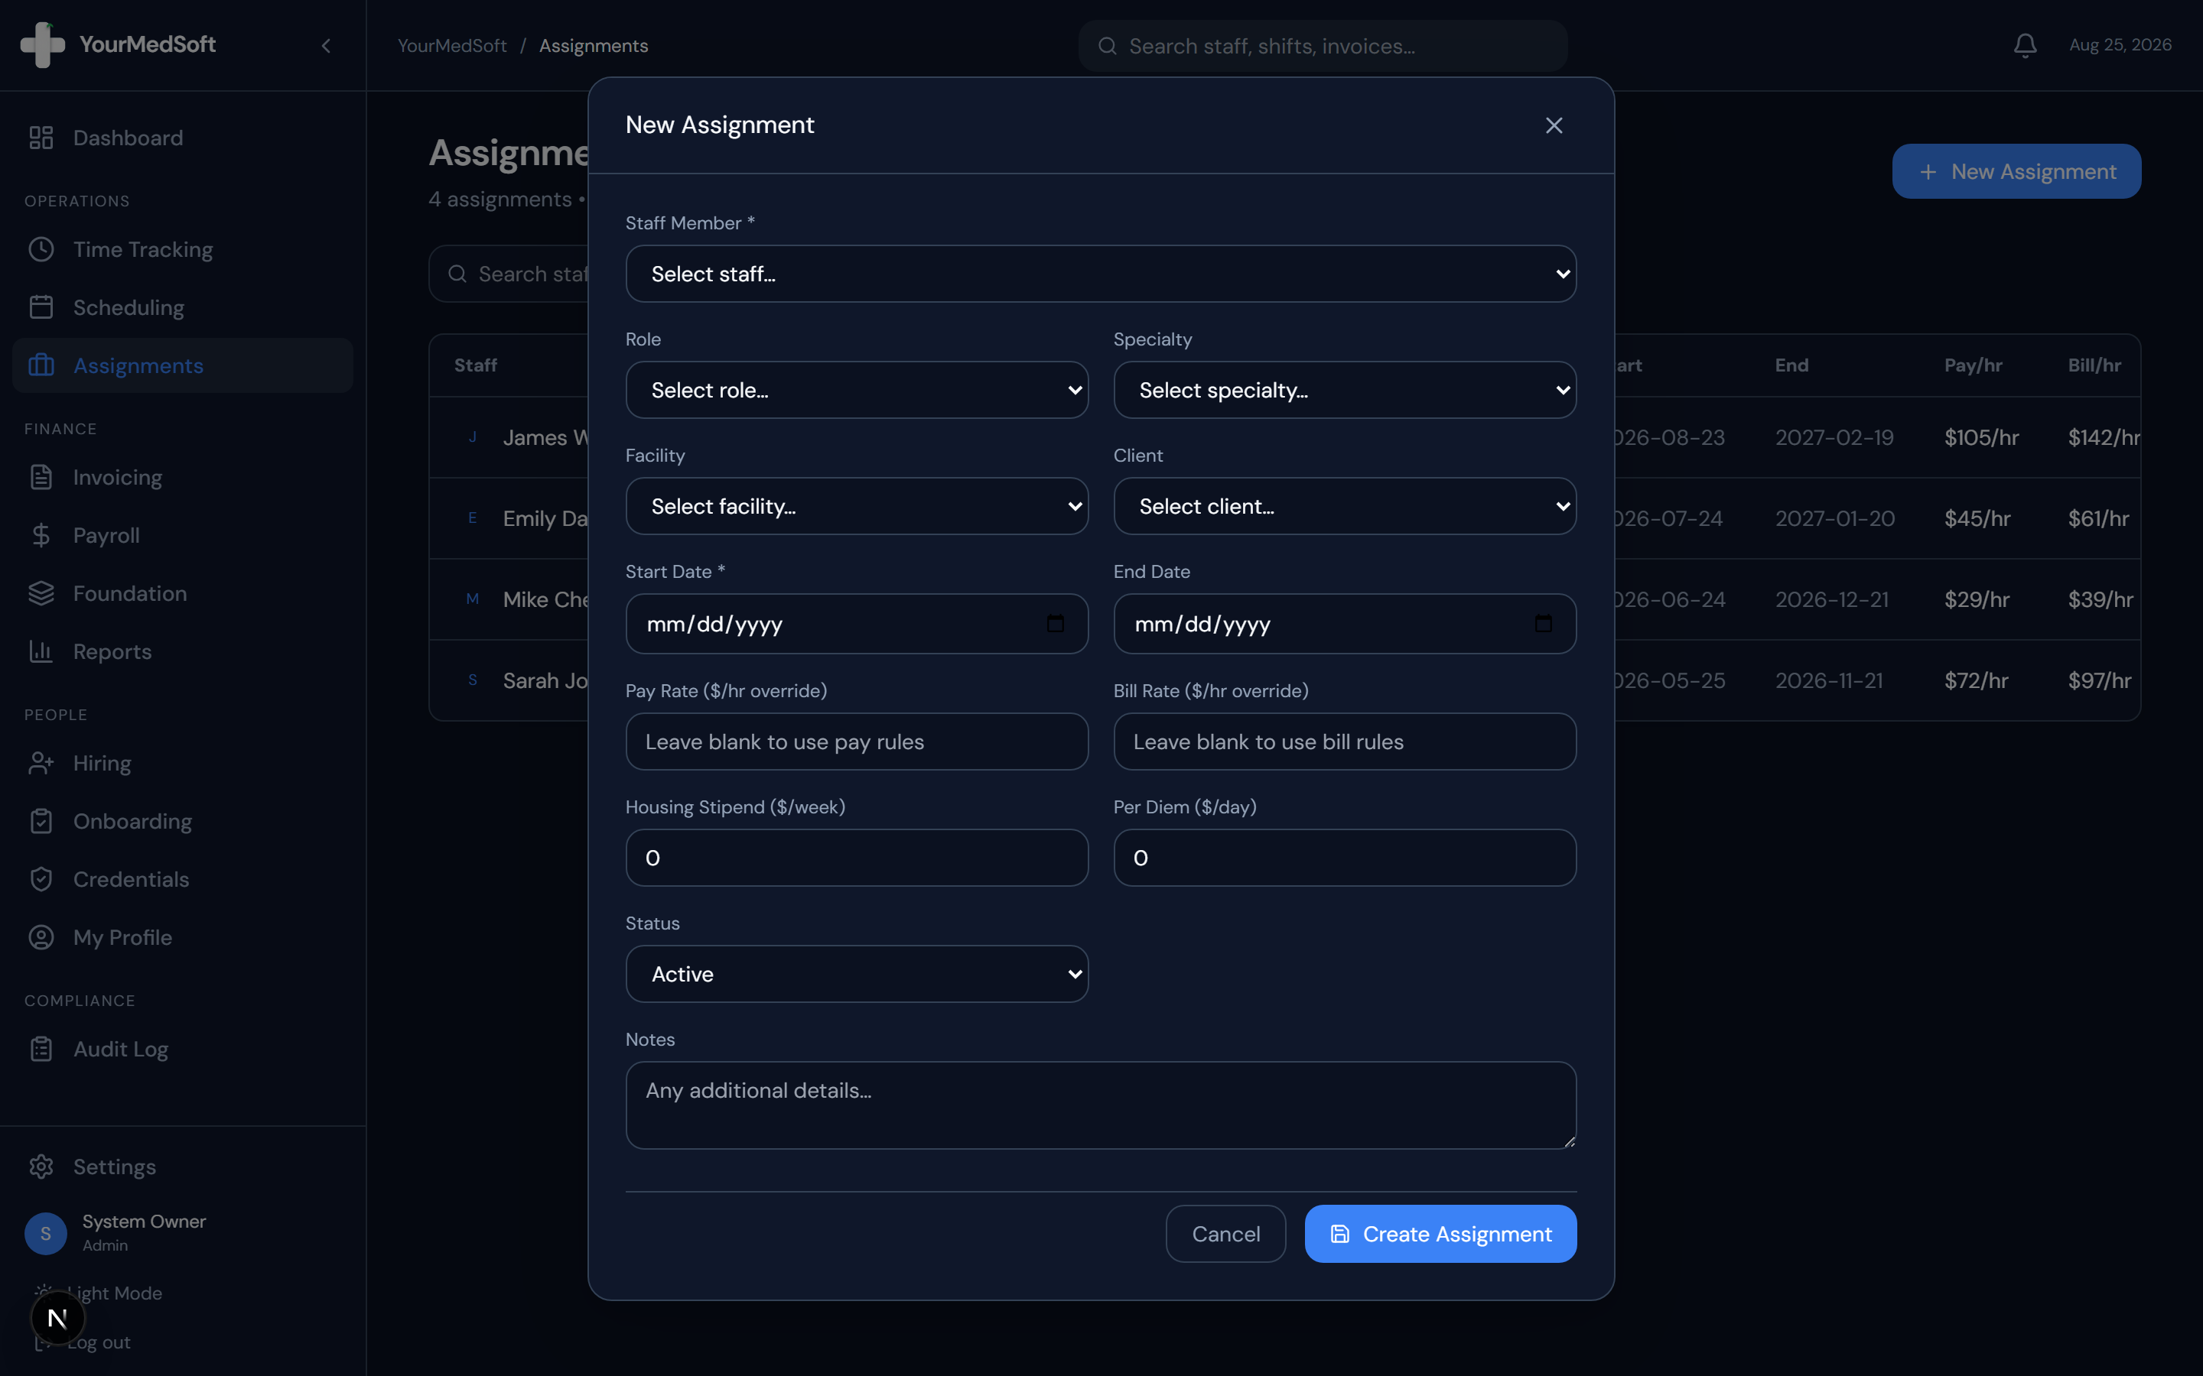This screenshot has height=1376, width=2203.
Task: Open Time Tracking clock icon
Action: [x=41, y=249]
